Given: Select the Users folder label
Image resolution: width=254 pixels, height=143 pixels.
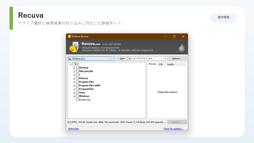Looking at the screenshot, I should [82, 93].
